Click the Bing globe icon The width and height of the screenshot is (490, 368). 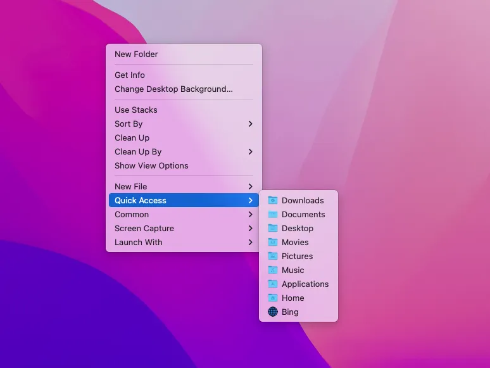pos(273,312)
